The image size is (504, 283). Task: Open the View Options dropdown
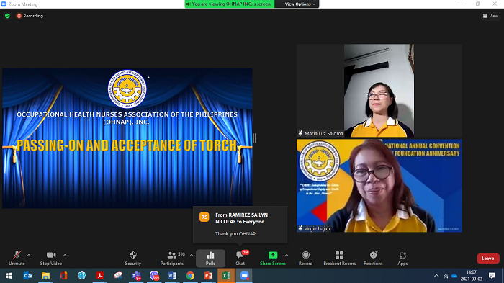pyautogui.click(x=300, y=4)
